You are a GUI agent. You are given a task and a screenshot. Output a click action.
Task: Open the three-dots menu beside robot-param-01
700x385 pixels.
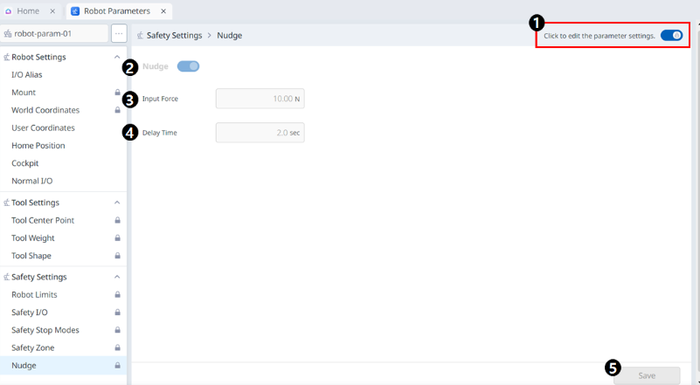(x=119, y=34)
